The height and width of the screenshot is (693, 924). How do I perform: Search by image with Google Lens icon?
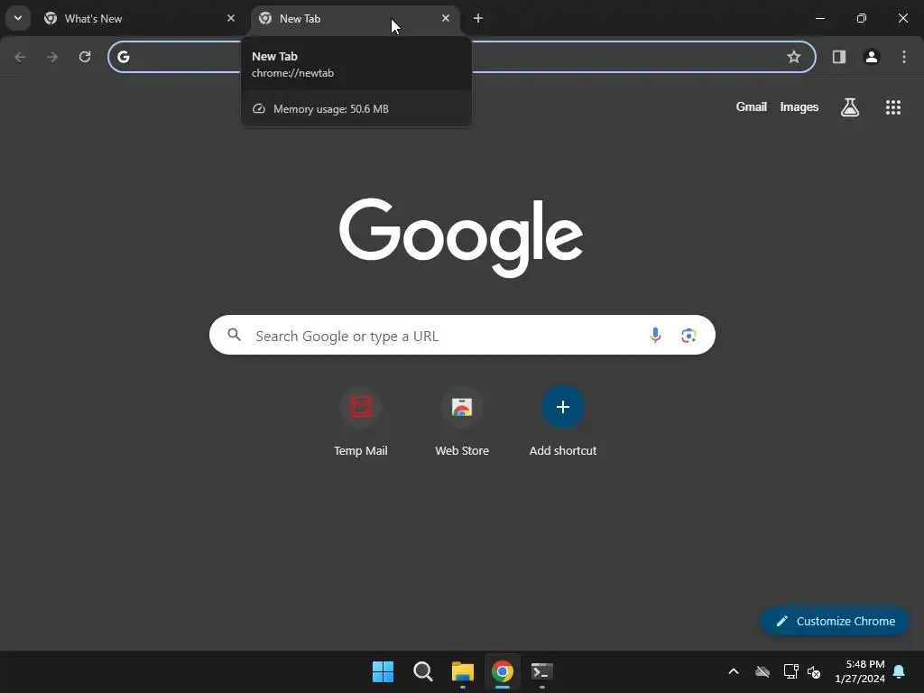pos(688,336)
